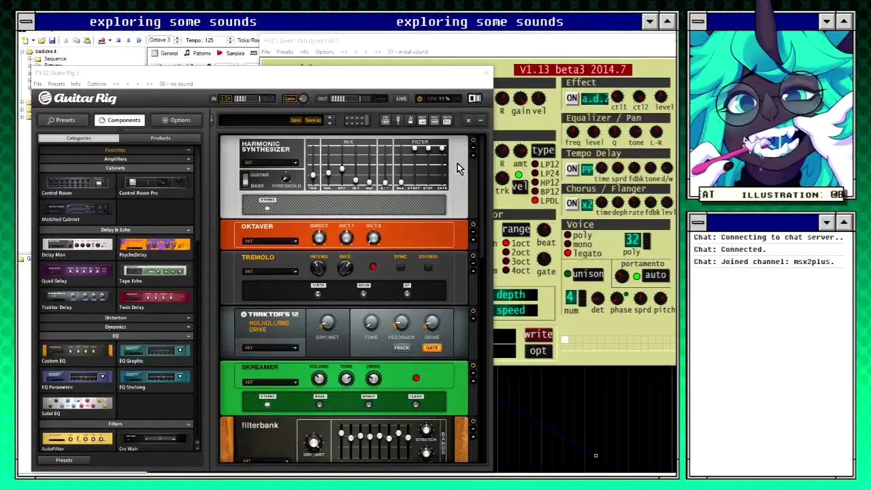Expand the Distortion category
Screen dimensions: 871x490
coord(115,318)
